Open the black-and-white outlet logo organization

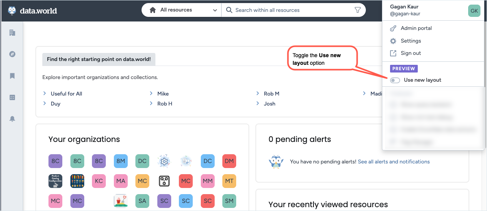coord(164,181)
